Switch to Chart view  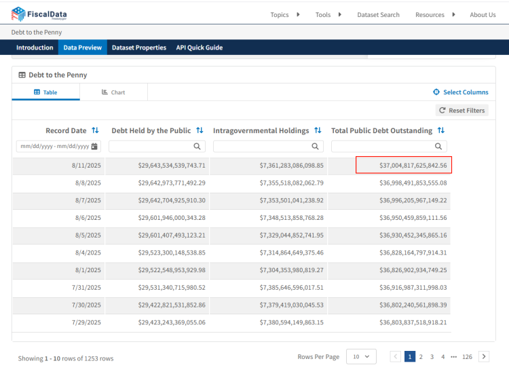pyautogui.click(x=113, y=92)
